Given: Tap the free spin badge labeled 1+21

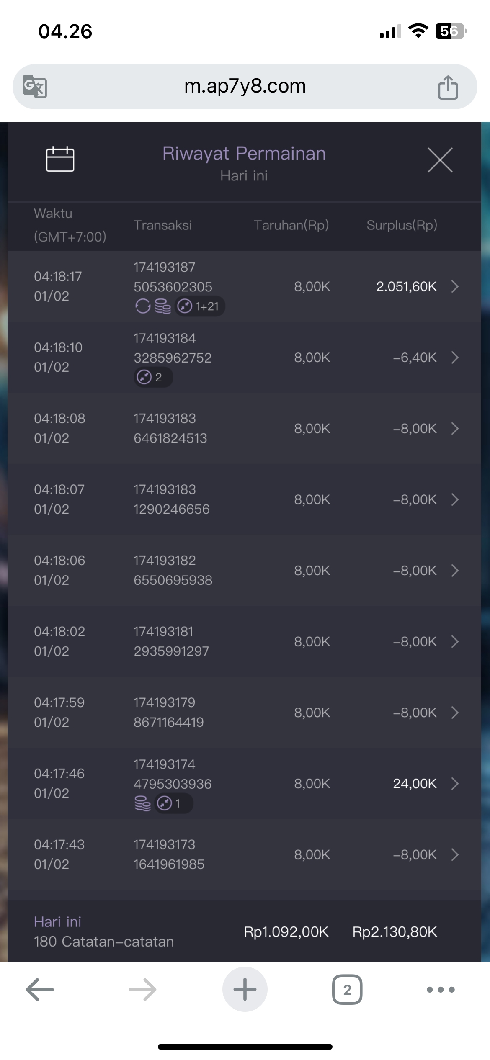Looking at the screenshot, I should click(x=200, y=306).
